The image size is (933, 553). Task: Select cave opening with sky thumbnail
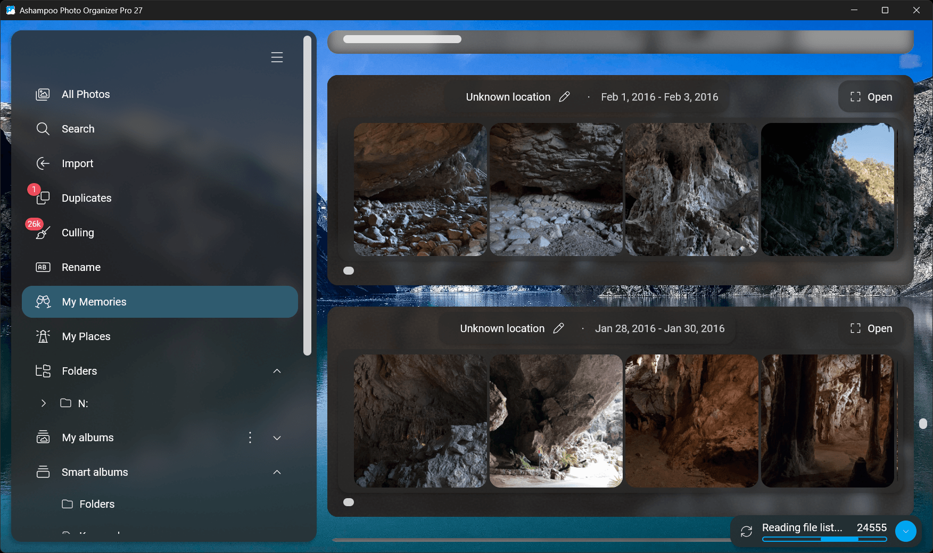[x=827, y=189]
